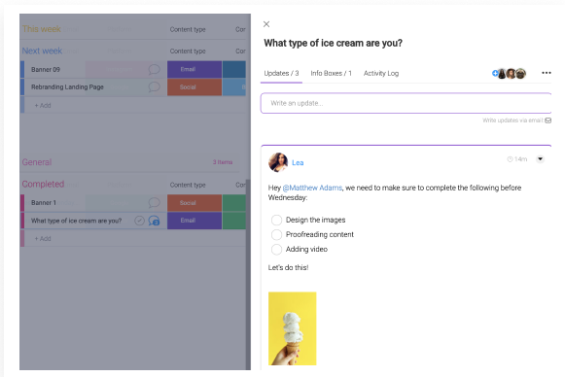Click + Add under Next week group
The height and width of the screenshot is (377, 565).
(x=43, y=106)
